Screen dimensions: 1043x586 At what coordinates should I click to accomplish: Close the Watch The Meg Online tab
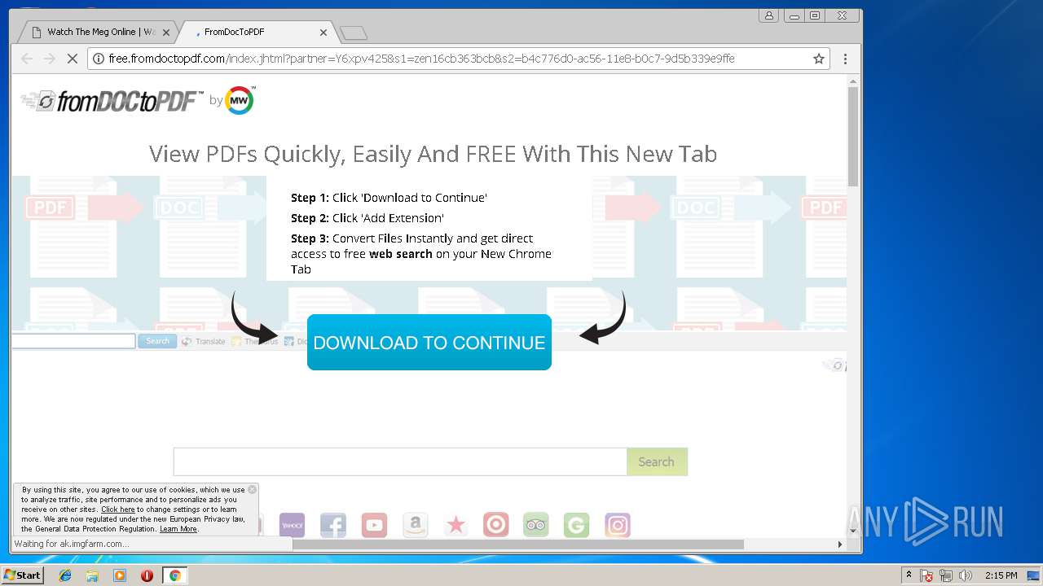click(166, 33)
